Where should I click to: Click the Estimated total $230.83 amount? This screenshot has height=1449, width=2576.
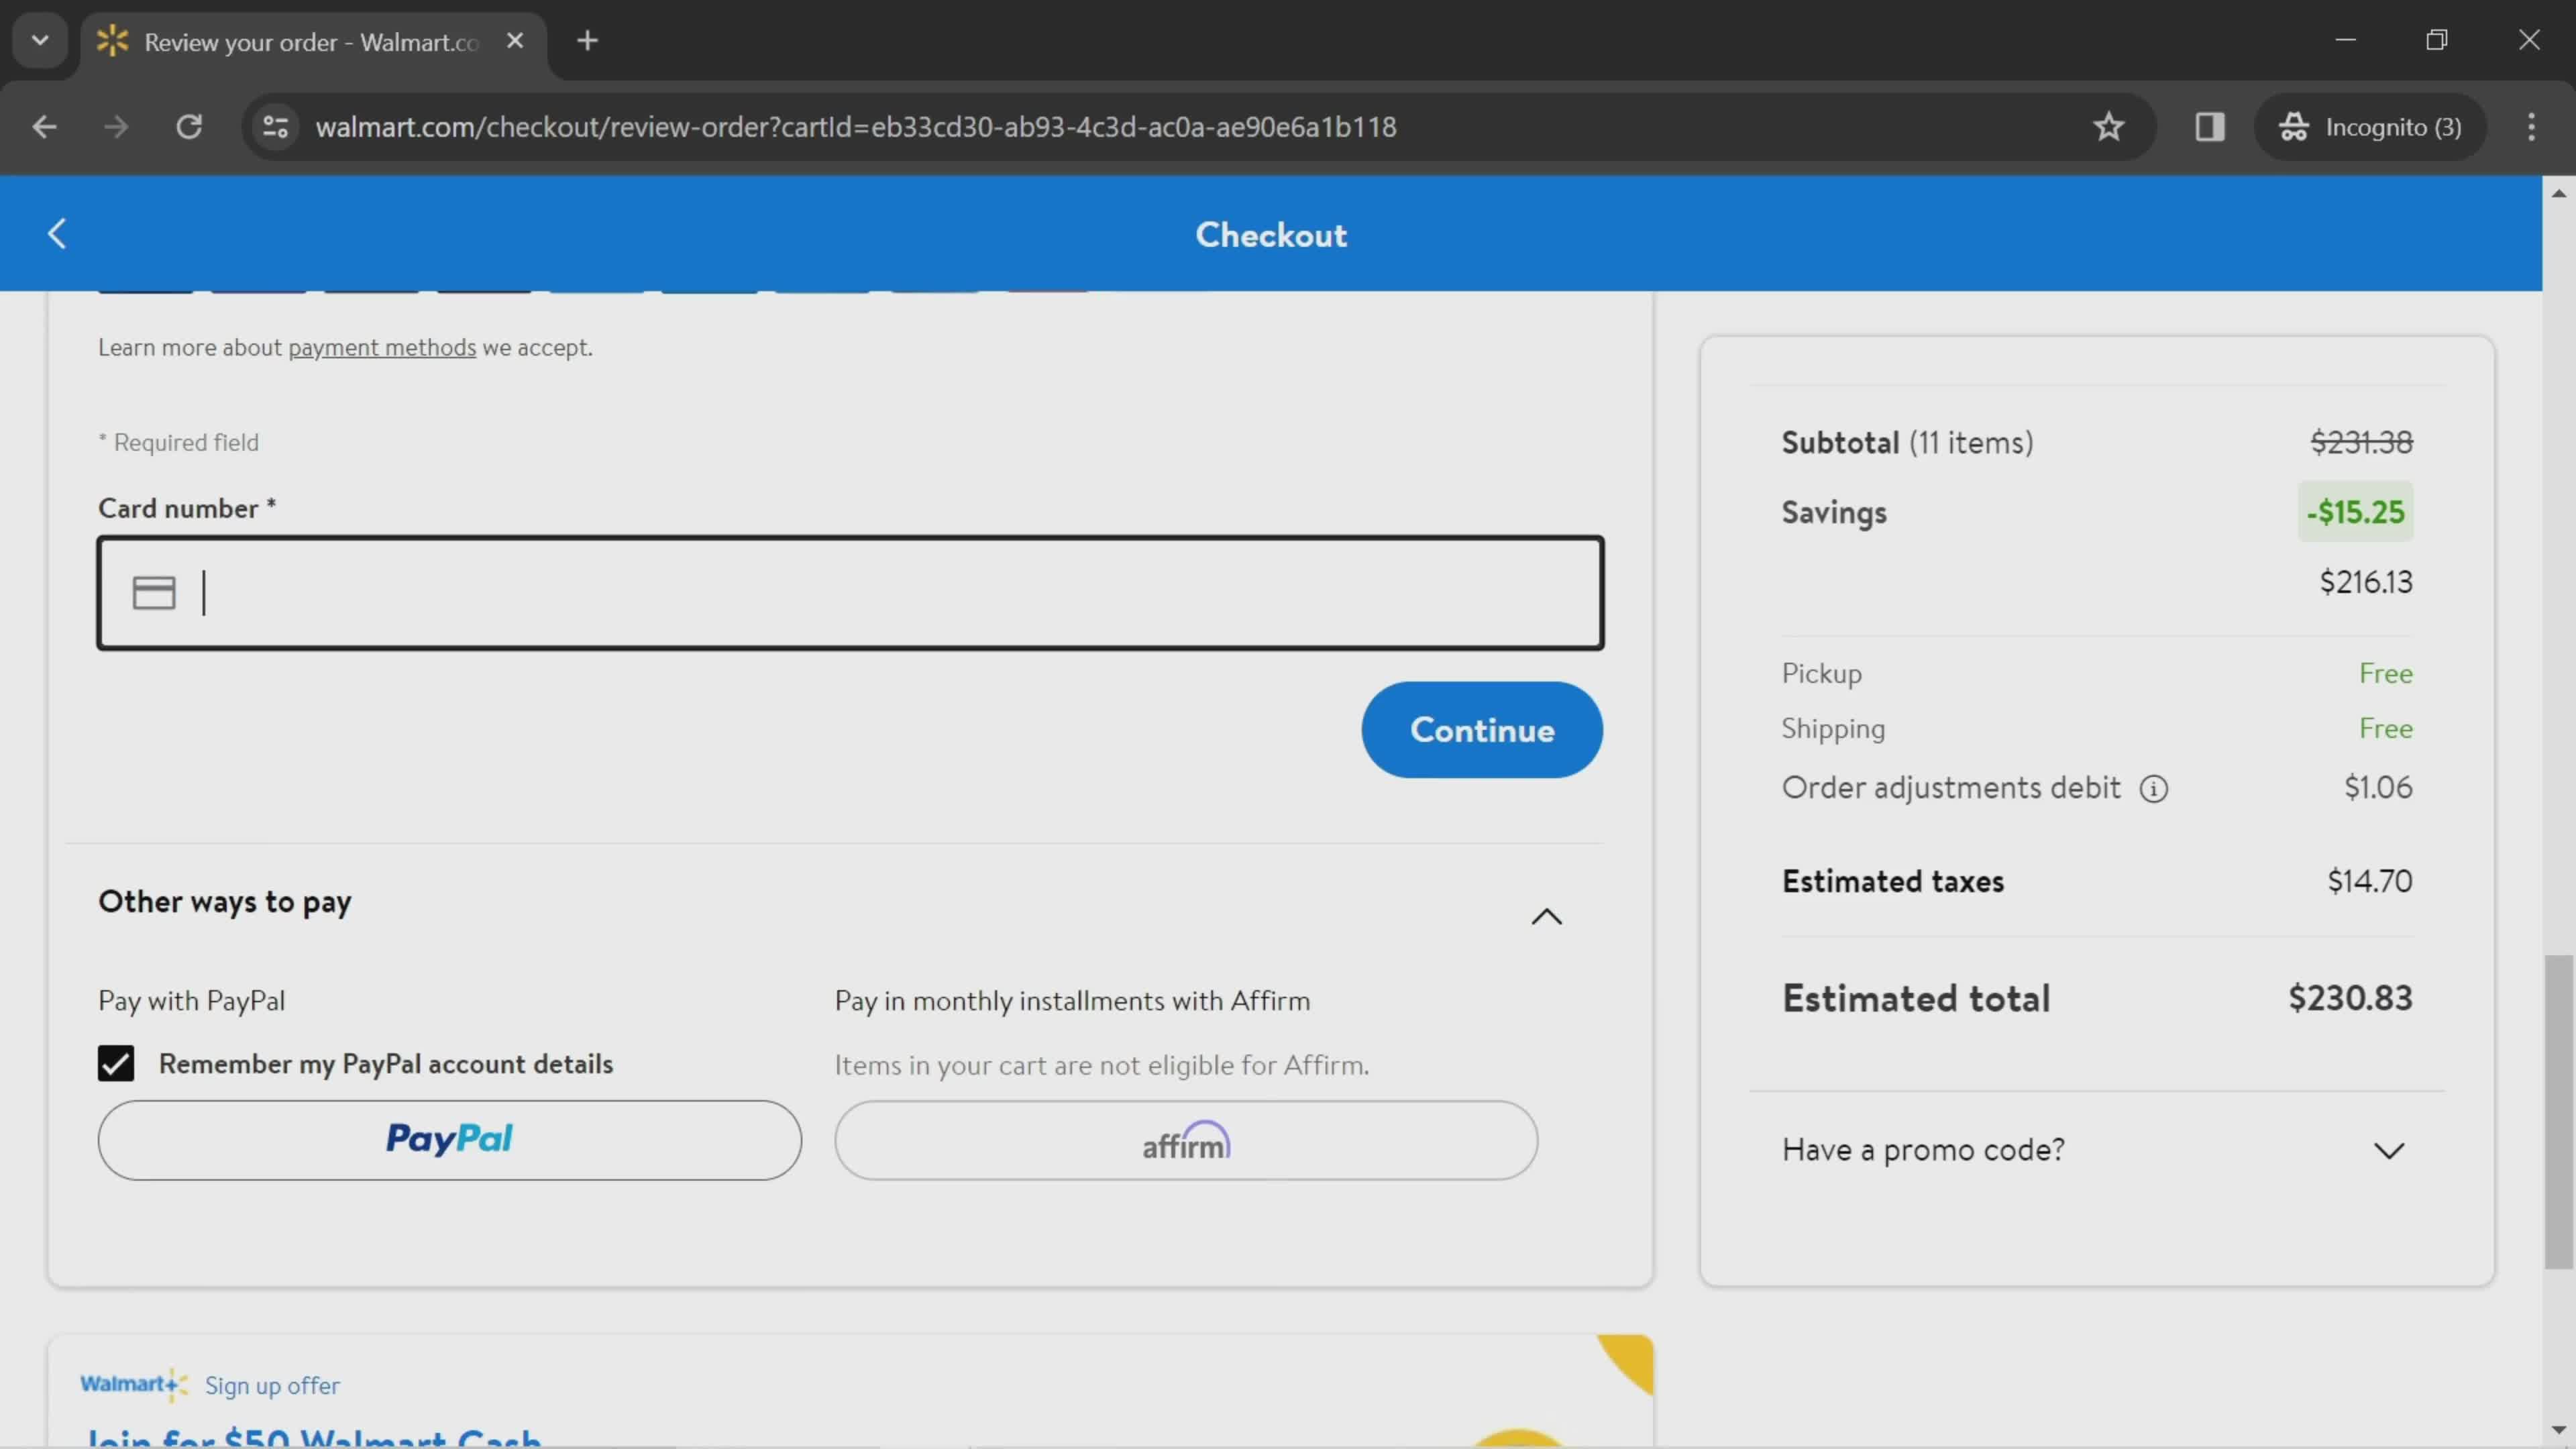tap(2350, 998)
